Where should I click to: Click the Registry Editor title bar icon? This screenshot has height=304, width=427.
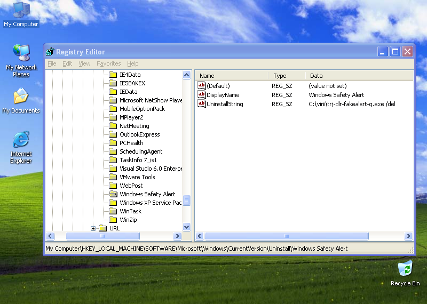50,51
